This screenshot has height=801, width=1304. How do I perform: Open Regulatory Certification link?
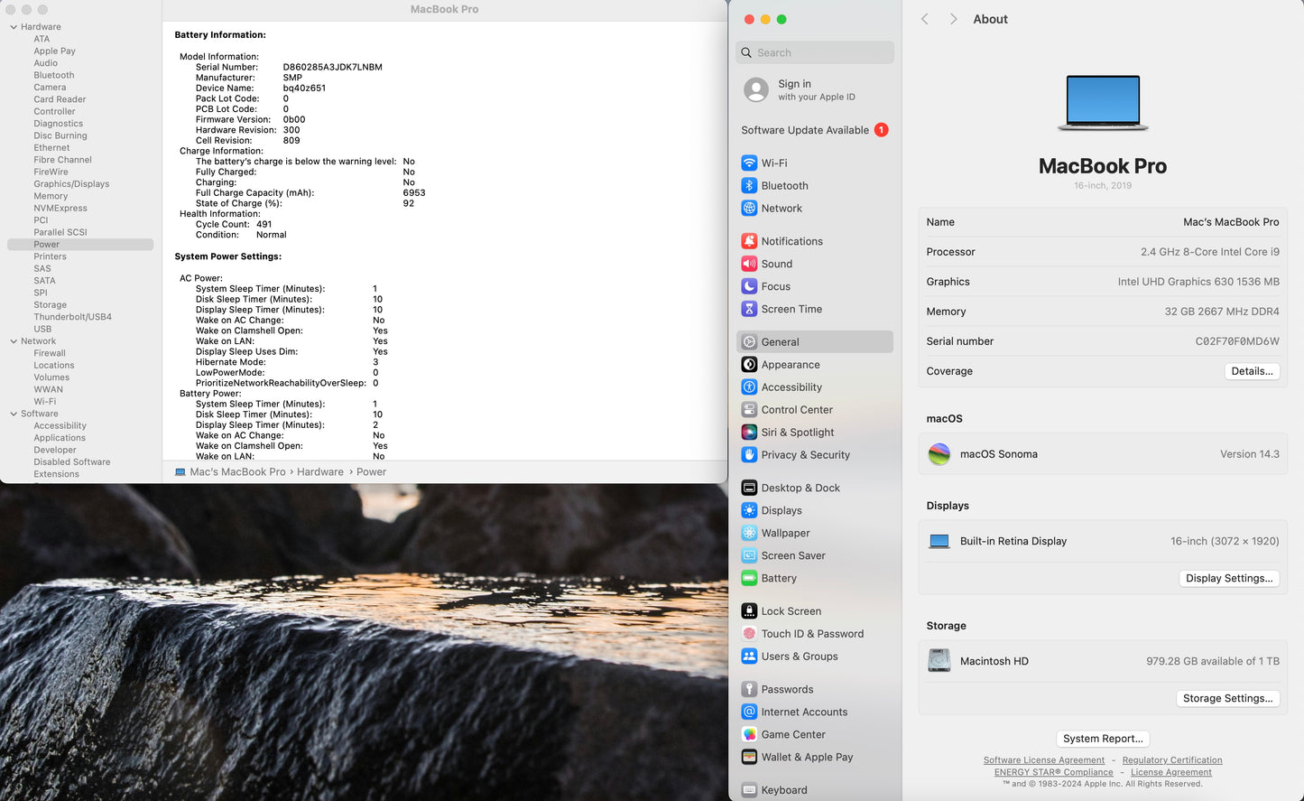click(x=1172, y=760)
